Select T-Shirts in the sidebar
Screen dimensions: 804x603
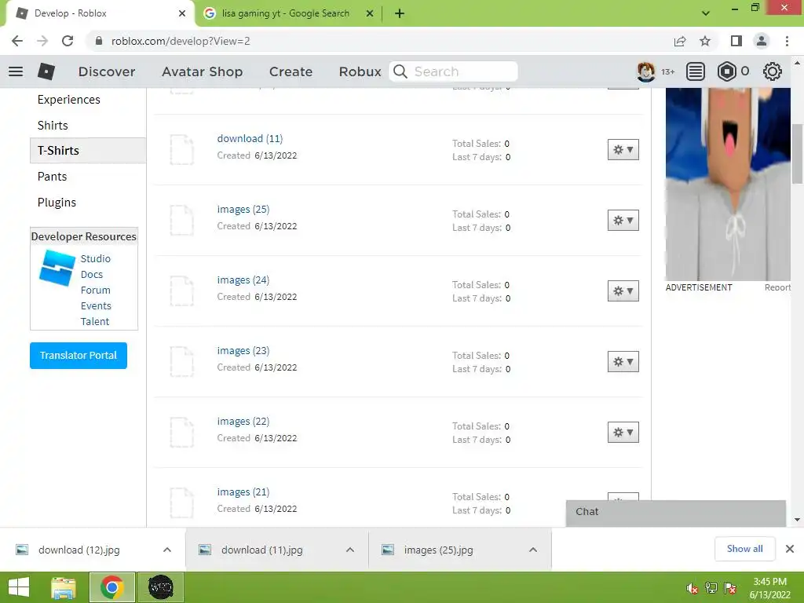click(88, 150)
